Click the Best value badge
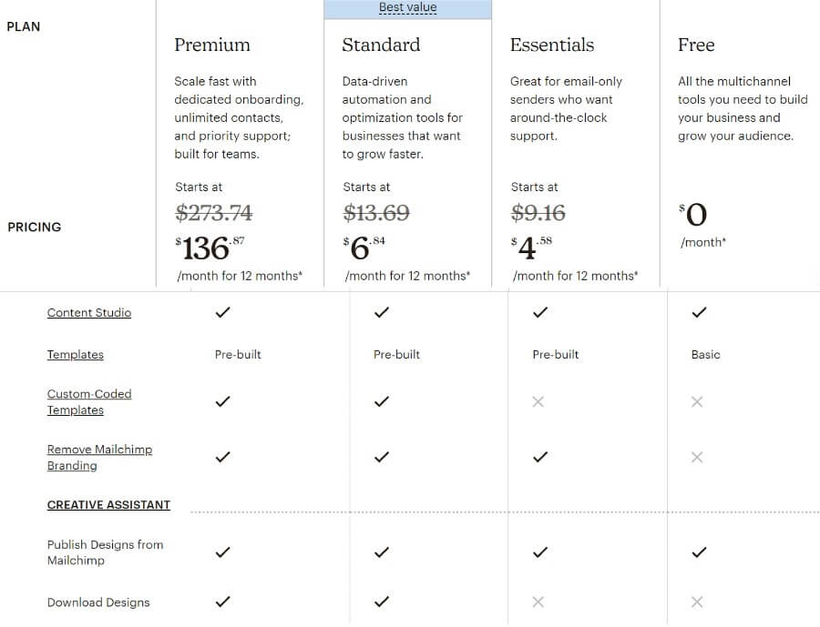820x627 pixels. [x=407, y=8]
